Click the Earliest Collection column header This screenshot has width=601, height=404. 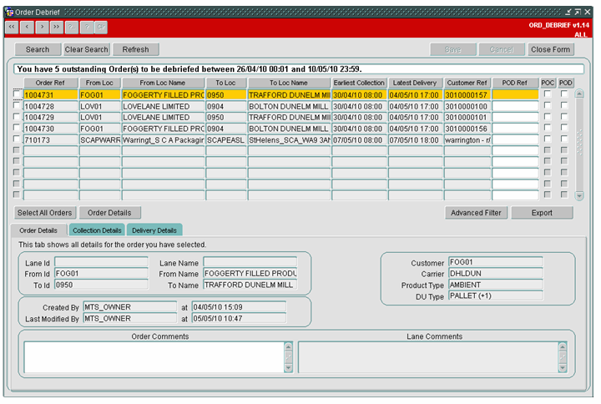[x=359, y=83]
